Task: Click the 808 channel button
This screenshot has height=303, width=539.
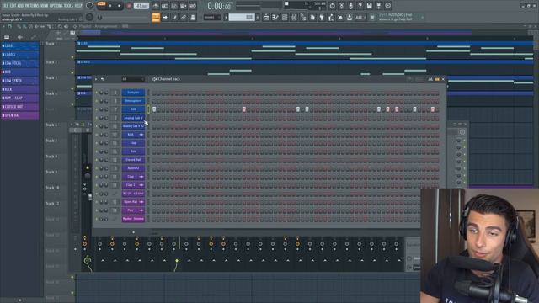Action: tap(133, 109)
